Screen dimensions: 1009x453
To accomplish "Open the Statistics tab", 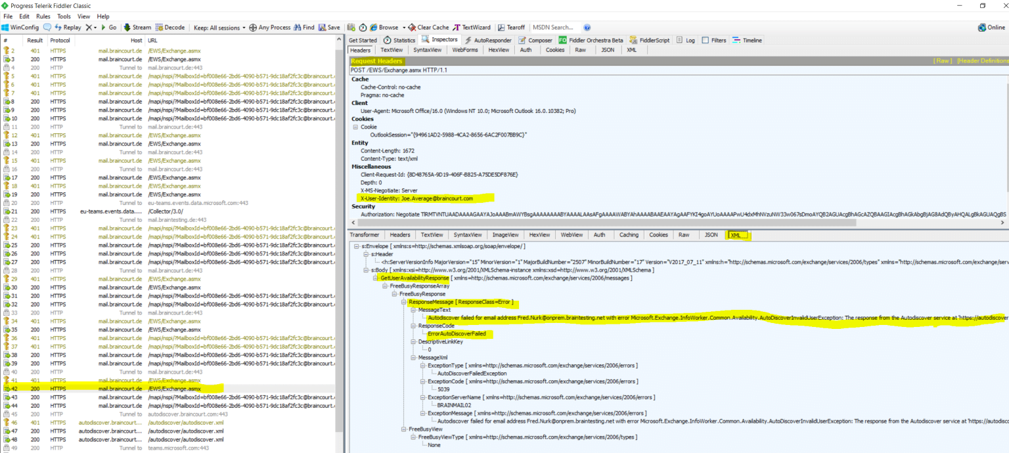I will pos(399,40).
